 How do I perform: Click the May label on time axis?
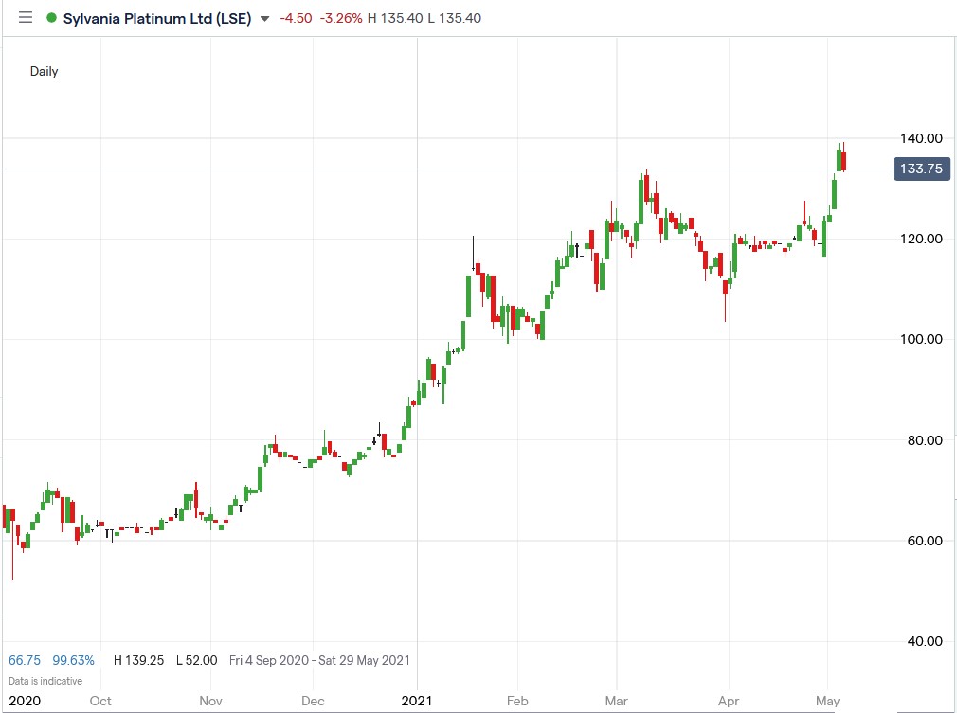tap(827, 701)
